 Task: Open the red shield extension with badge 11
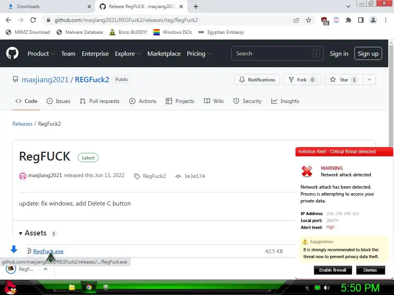(x=325, y=21)
